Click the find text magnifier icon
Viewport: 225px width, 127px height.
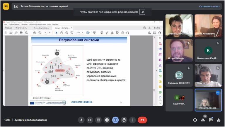pyautogui.click(x=26, y=33)
